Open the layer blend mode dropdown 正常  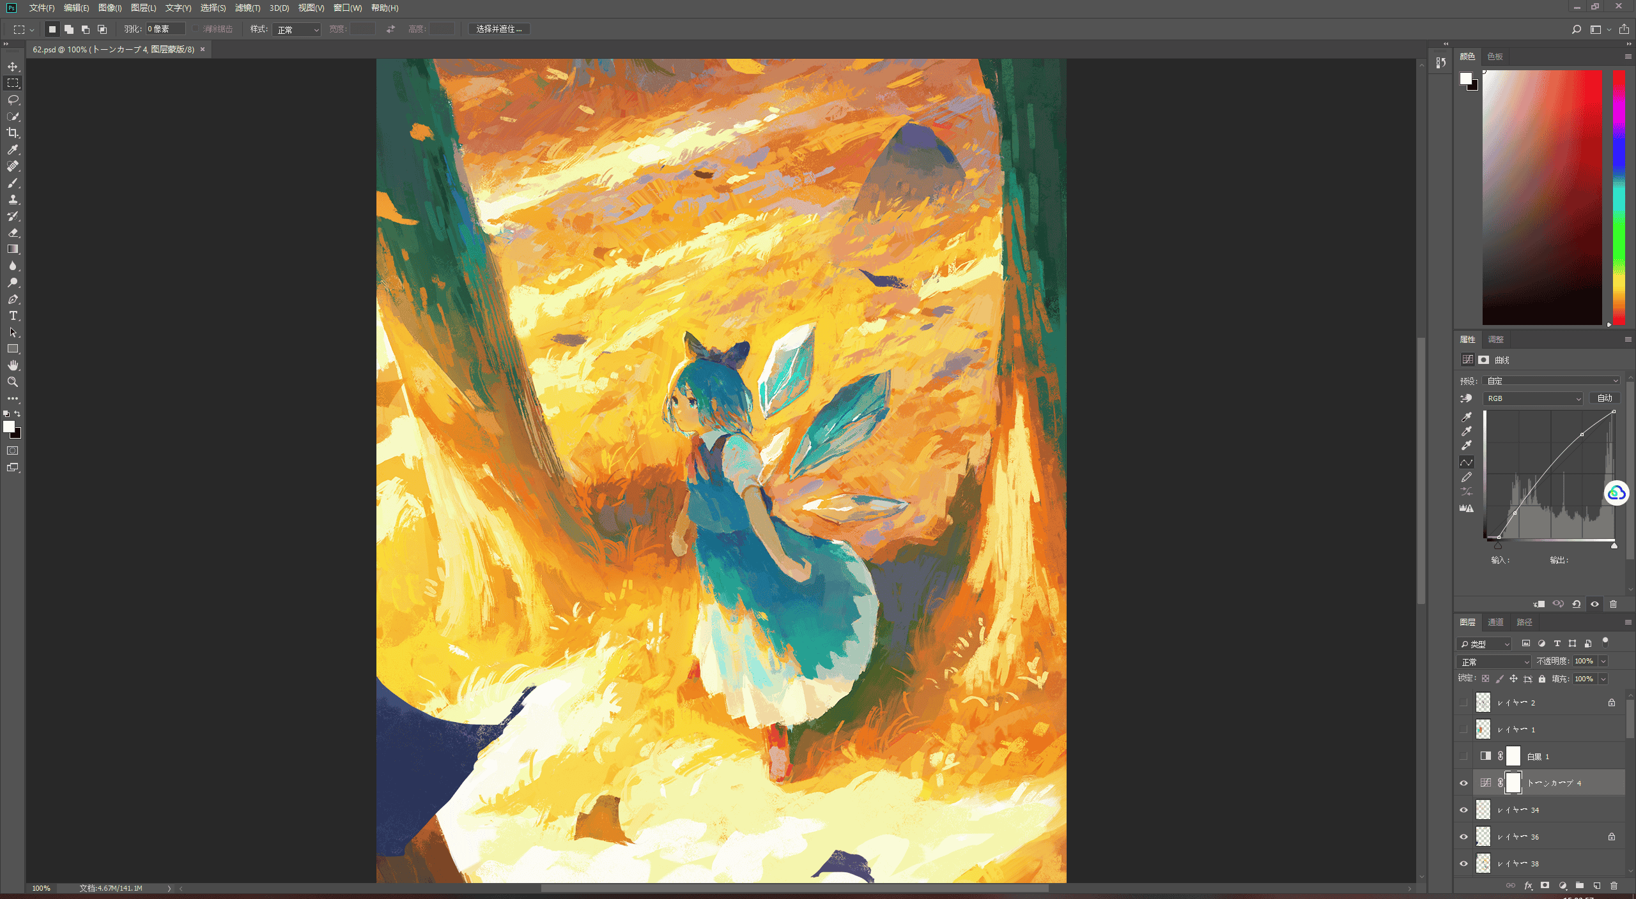pos(1493,661)
